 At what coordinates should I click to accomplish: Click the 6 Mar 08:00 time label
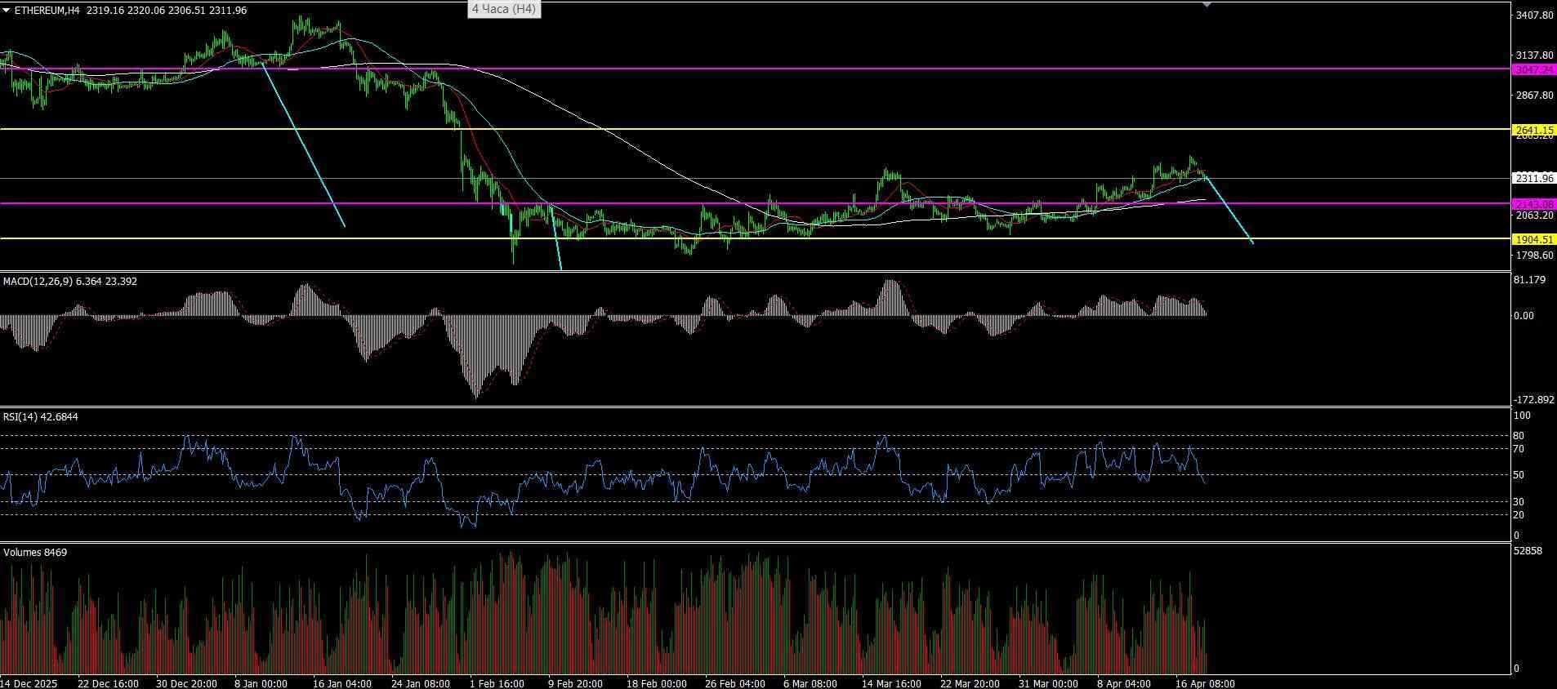tap(810, 684)
